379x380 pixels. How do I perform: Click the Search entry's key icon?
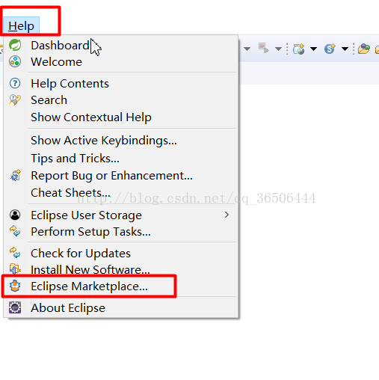coord(15,100)
